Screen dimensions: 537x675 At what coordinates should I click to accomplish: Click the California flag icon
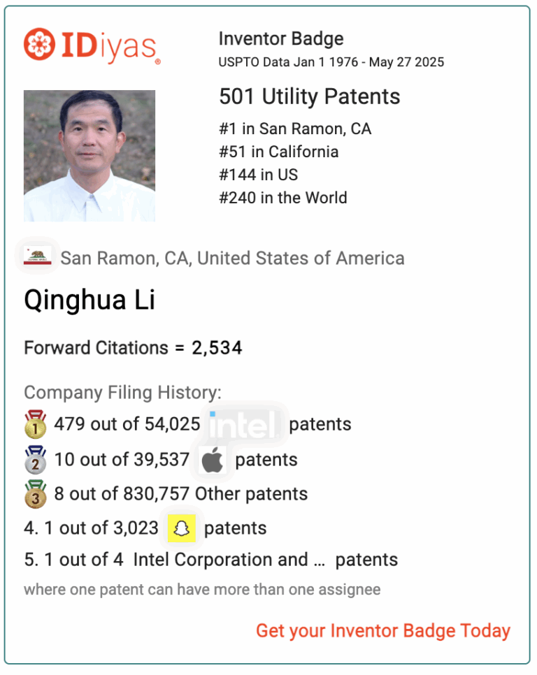pos(38,255)
